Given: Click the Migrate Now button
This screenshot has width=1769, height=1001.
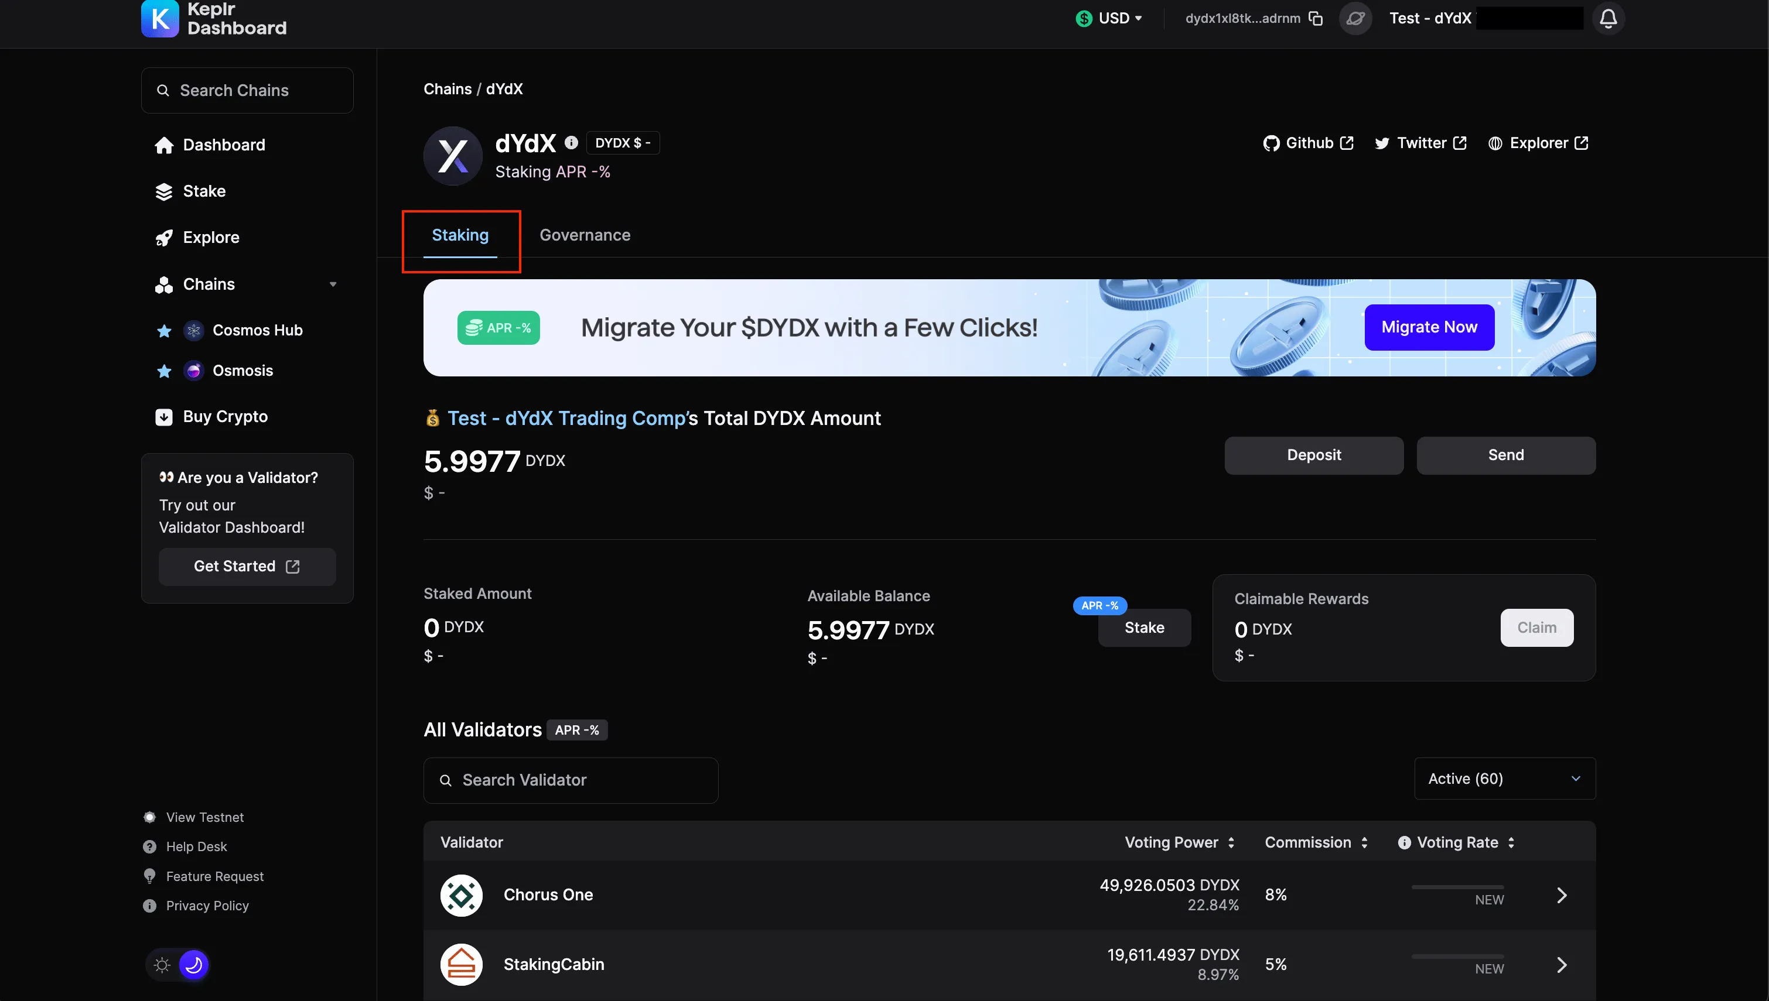Looking at the screenshot, I should 1429,327.
